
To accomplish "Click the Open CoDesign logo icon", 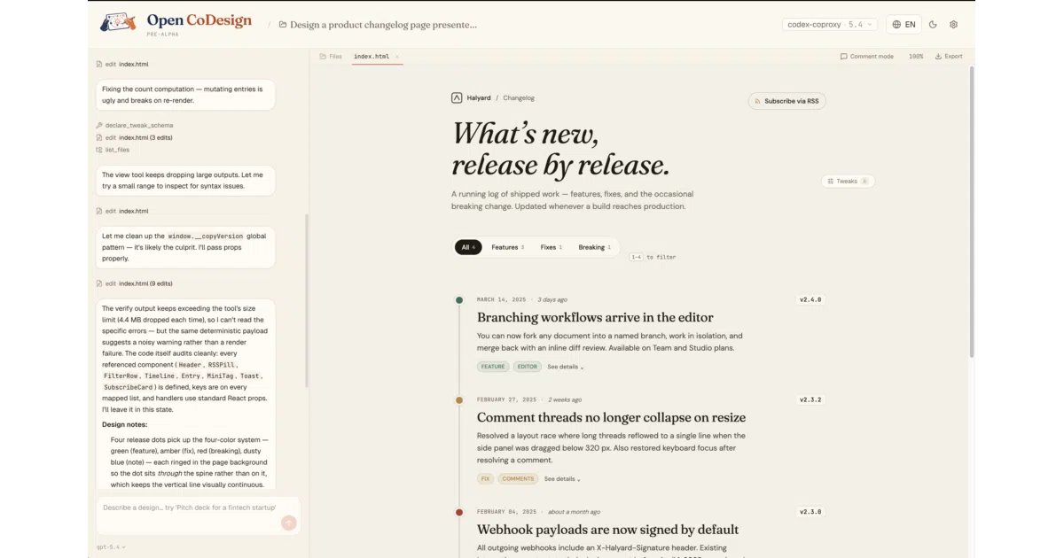I will (x=117, y=22).
